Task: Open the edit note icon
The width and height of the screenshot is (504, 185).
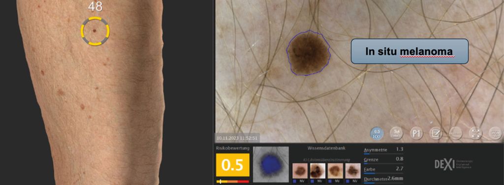Action: (436, 133)
